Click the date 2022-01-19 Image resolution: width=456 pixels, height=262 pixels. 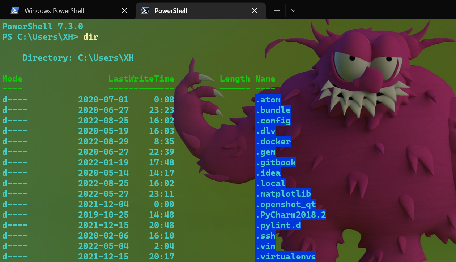click(103, 162)
